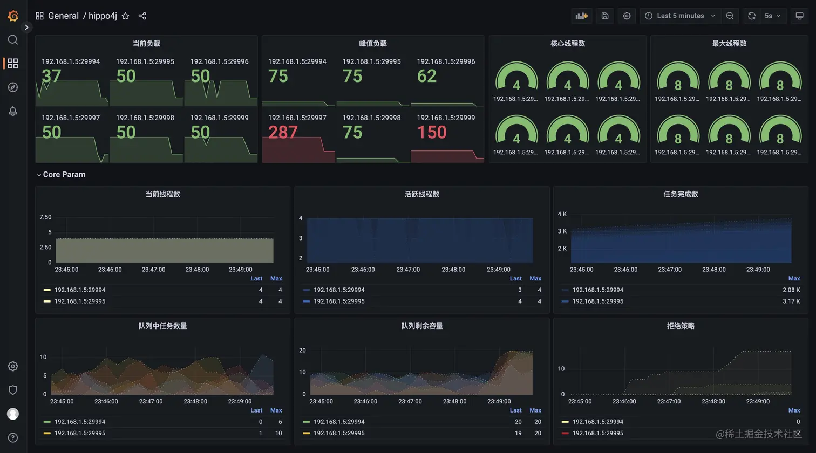This screenshot has height=453, width=816.
Task: Open the 活跃线程数 panel title menu
Action: click(x=422, y=194)
